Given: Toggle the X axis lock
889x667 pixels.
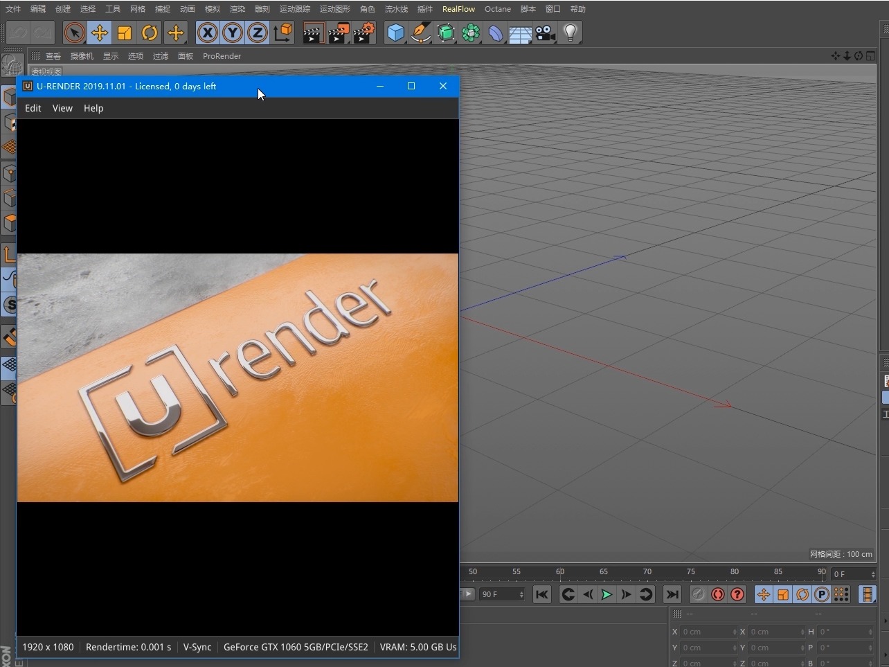Looking at the screenshot, I should [207, 33].
